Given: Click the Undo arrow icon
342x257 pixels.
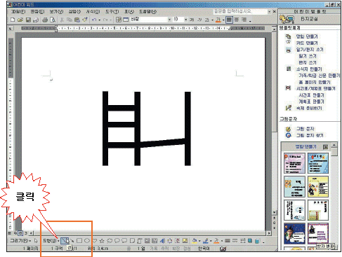Looking at the screenshot, I should tap(94, 20).
